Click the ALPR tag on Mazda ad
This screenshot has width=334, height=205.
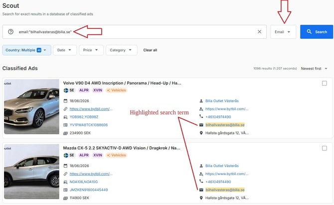[x=84, y=155]
